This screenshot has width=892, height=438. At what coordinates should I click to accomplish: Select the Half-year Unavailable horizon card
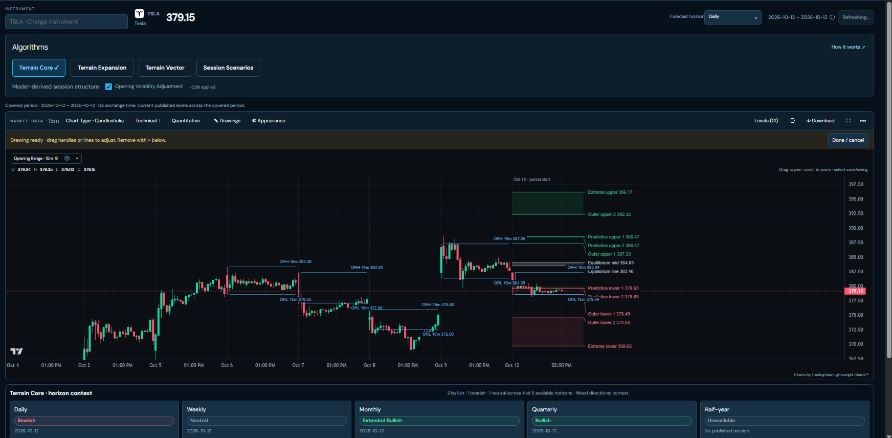tap(785, 420)
